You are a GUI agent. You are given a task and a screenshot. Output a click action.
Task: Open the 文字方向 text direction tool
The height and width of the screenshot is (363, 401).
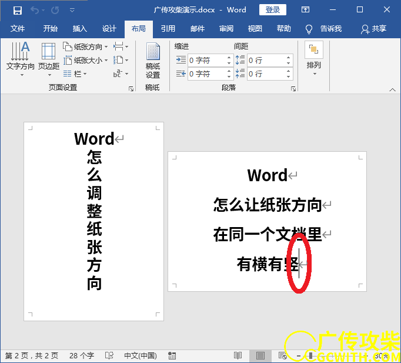[21, 59]
